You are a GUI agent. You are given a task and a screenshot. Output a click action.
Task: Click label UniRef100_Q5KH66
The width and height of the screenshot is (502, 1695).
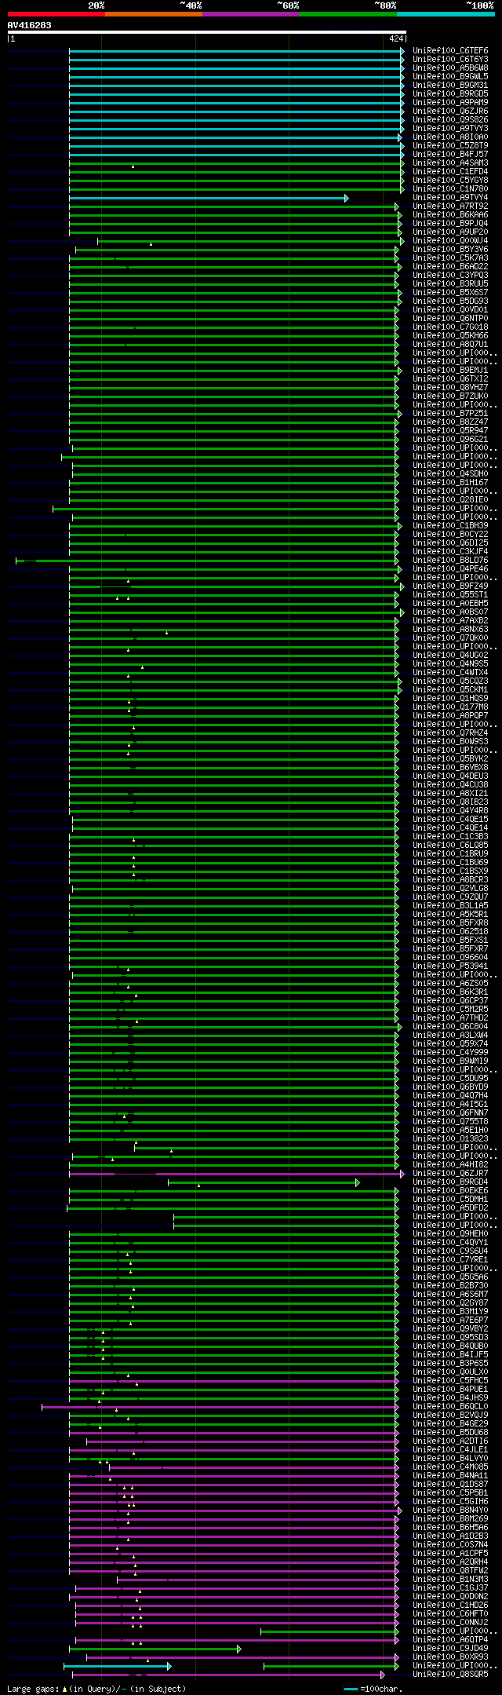pyautogui.click(x=450, y=335)
